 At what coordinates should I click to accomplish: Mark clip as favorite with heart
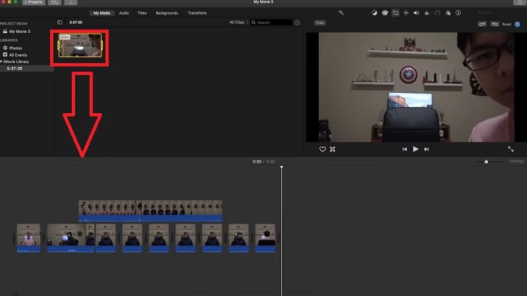coord(323,149)
